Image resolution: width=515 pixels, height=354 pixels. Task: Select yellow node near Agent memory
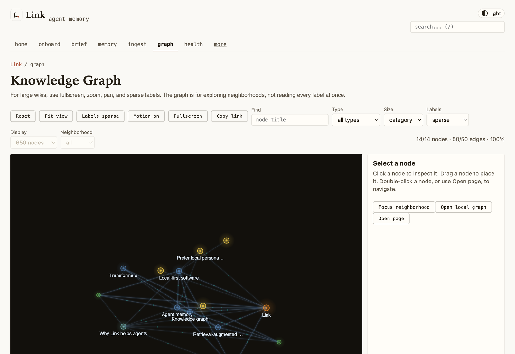click(203, 306)
